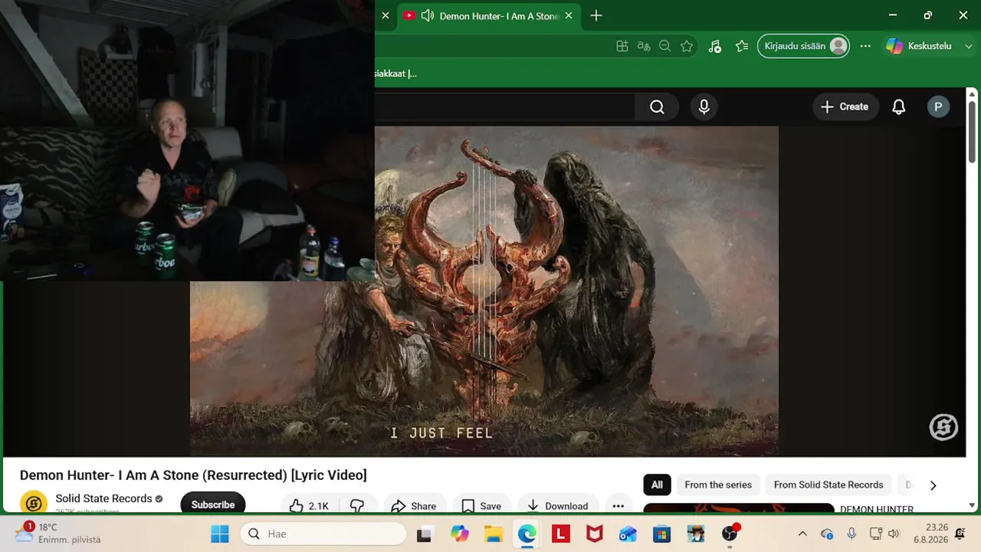
Task: Click the lyric video player area
Action: (x=484, y=291)
